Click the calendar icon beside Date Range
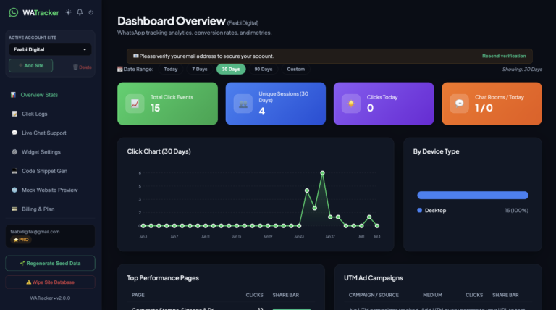556x310 pixels. [x=120, y=69]
